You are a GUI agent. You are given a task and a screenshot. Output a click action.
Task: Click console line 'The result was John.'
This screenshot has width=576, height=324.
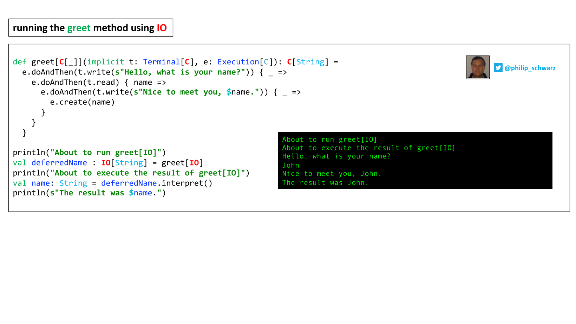325,183
